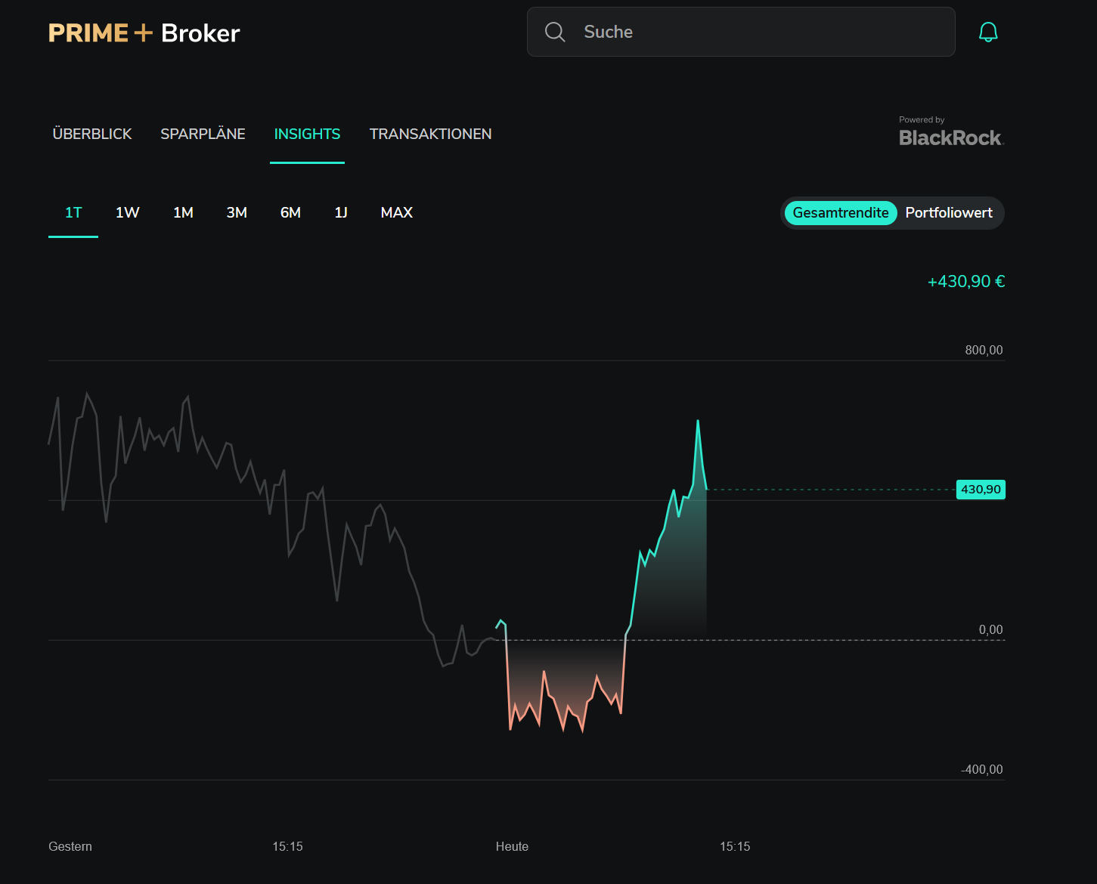Viewport: 1097px width, 884px height.
Task: Select the INSIGHTS tab
Action: pyautogui.click(x=307, y=134)
